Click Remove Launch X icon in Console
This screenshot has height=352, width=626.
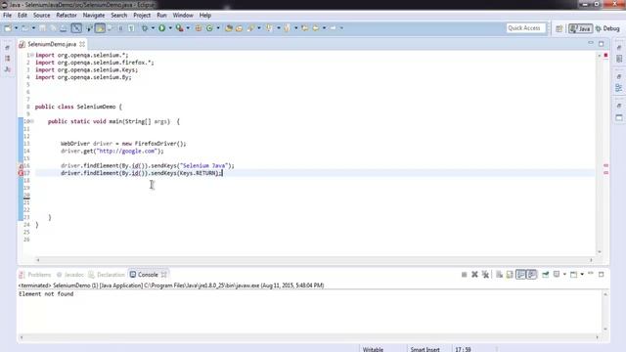click(474, 275)
